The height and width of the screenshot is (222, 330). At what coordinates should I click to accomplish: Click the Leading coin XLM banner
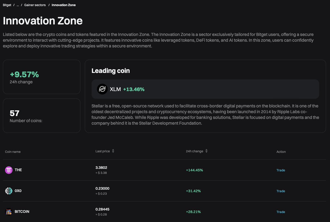tap(205, 89)
